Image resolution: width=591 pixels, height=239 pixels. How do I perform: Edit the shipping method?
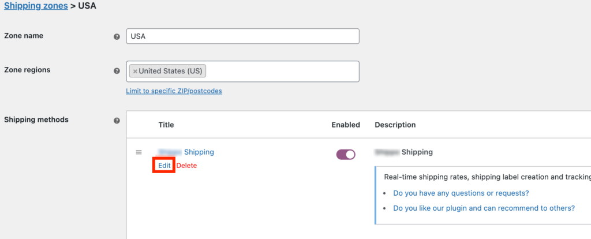pos(164,165)
